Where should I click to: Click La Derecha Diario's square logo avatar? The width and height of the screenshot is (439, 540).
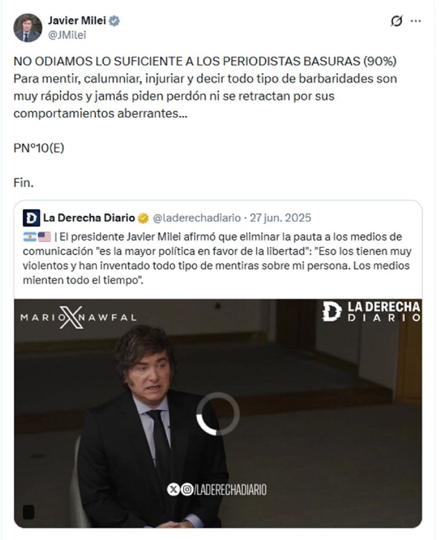point(31,218)
